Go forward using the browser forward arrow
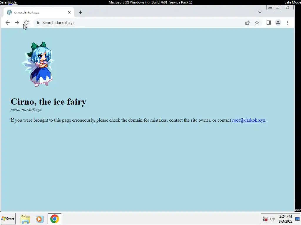301x225 pixels. pos(17,23)
